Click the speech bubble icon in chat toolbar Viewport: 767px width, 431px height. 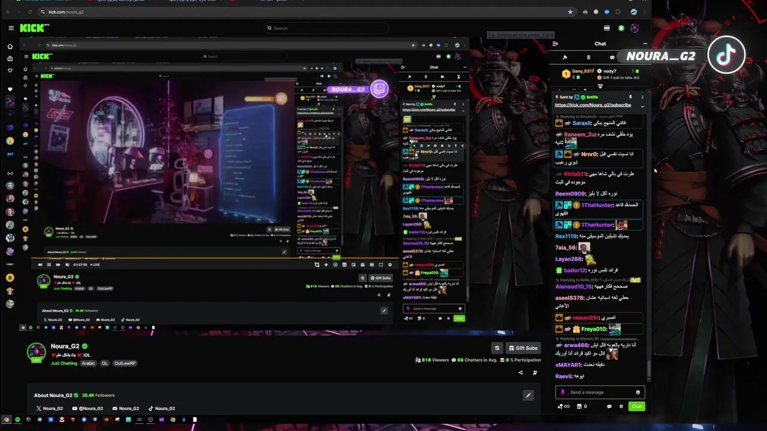[x=612, y=57]
